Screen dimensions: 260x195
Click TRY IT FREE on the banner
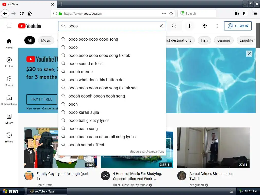point(42,99)
